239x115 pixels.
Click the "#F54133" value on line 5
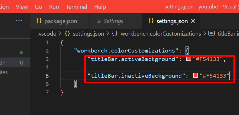pos(214,76)
